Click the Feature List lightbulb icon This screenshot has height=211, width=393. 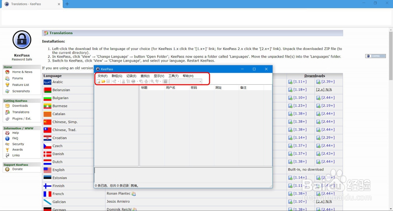pyautogui.click(x=7, y=85)
